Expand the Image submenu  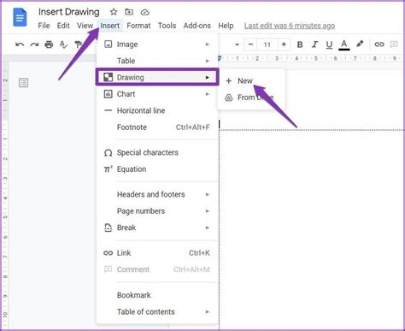pyautogui.click(x=157, y=44)
